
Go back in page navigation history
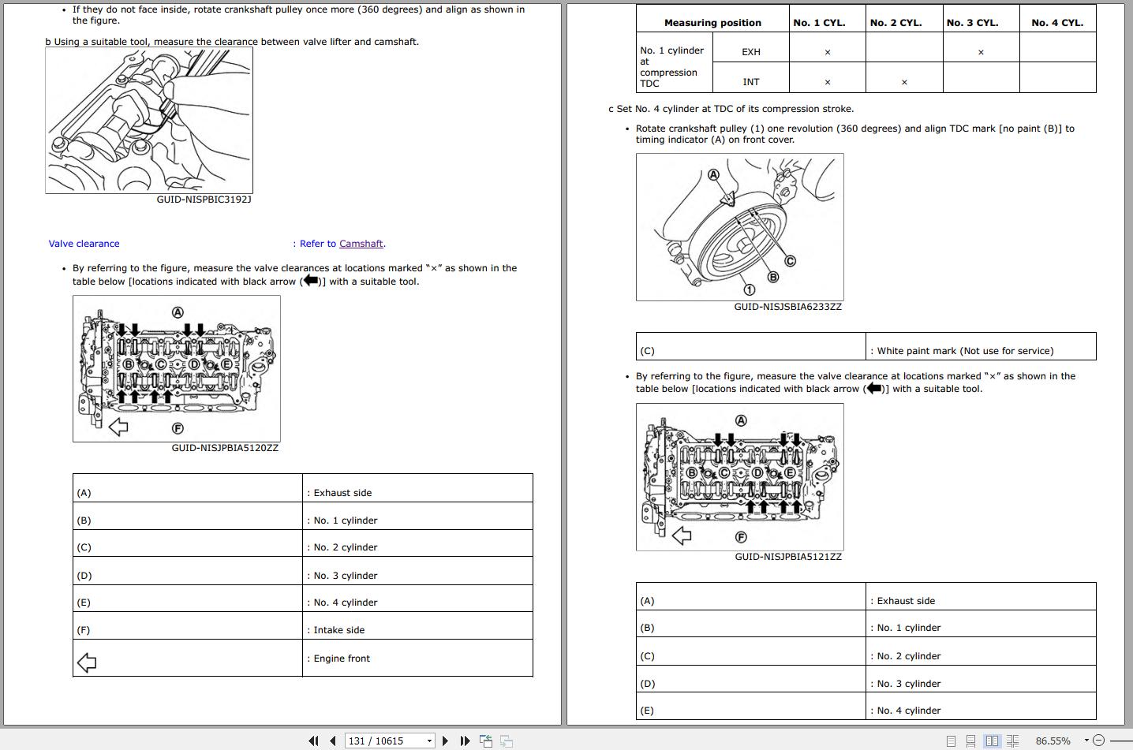pos(486,741)
